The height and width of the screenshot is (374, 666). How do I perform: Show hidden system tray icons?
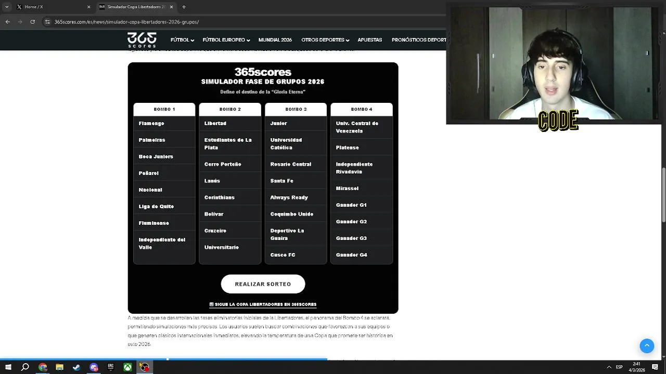tap(609, 367)
